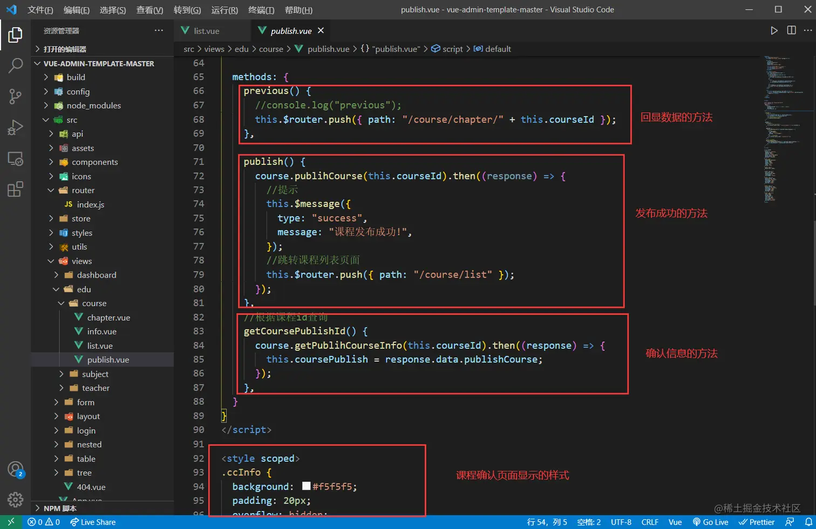Change the Vue language mode
816x529 pixels.
click(675, 522)
